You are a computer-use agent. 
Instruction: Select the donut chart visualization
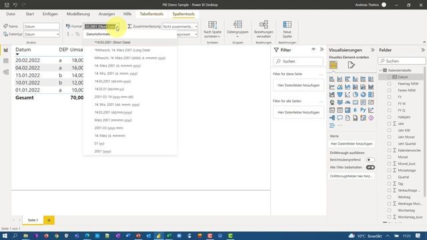363,95
